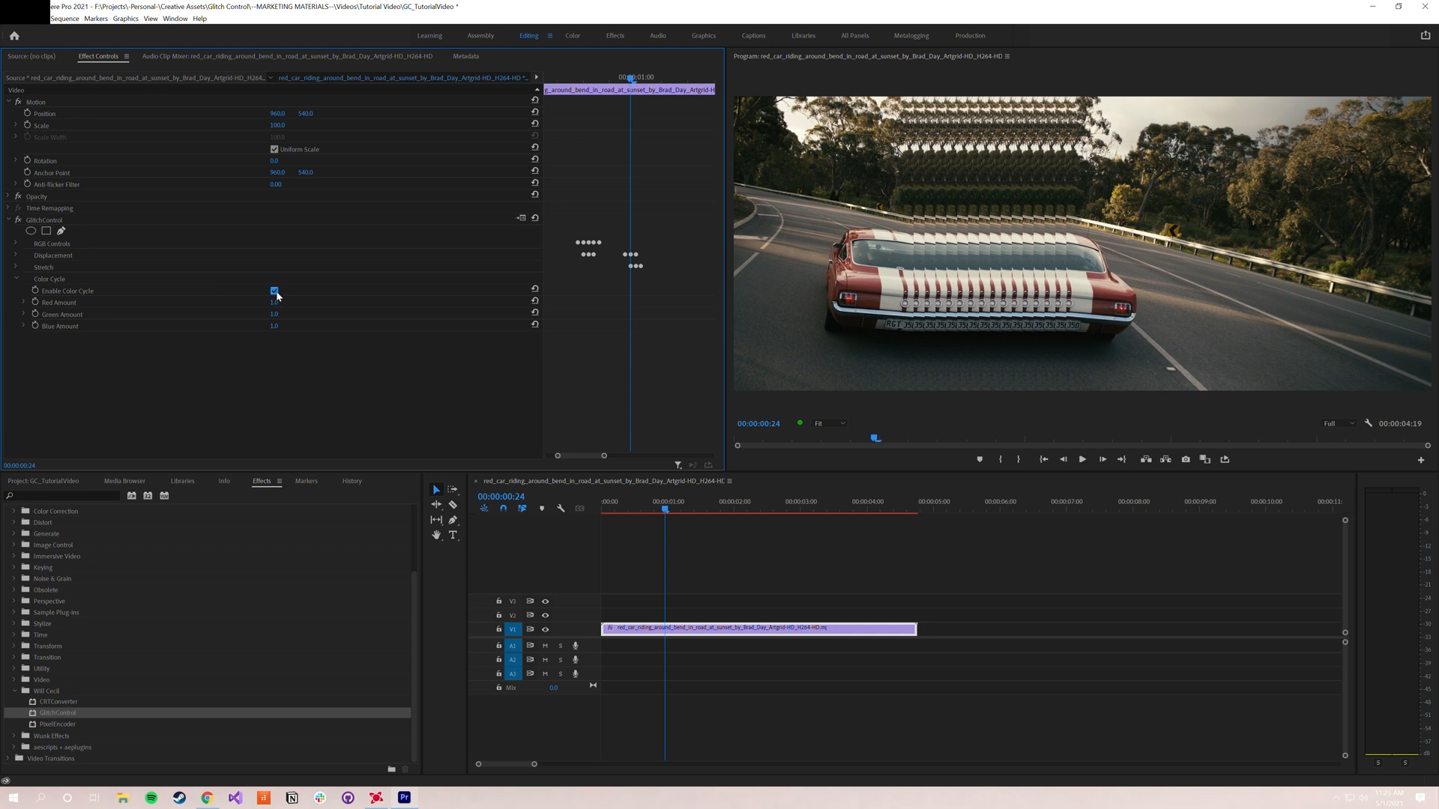Switch to the Audio workspace

pyautogui.click(x=658, y=36)
